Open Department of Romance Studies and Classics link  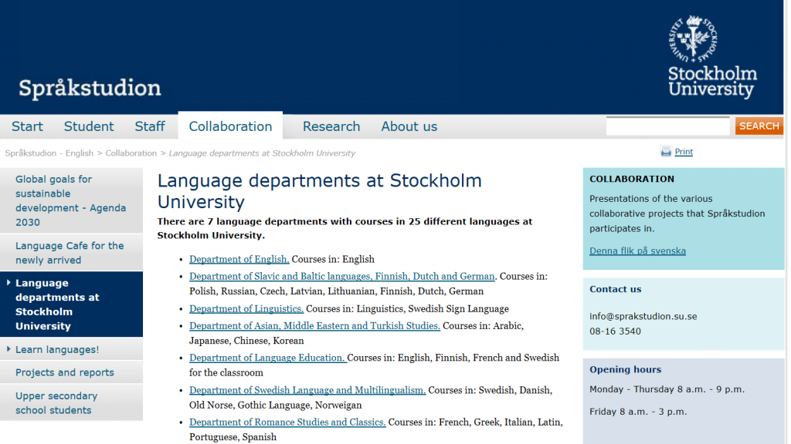pos(287,422)
